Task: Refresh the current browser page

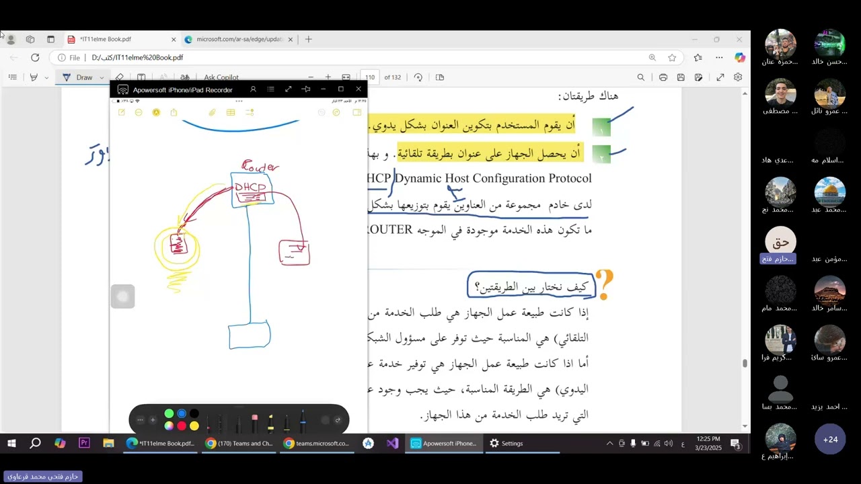Action: coord(35,58)
